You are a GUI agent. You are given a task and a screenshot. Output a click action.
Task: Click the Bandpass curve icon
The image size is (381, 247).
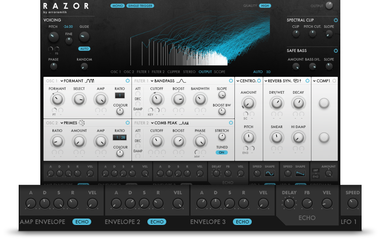[x=181, y=81]
